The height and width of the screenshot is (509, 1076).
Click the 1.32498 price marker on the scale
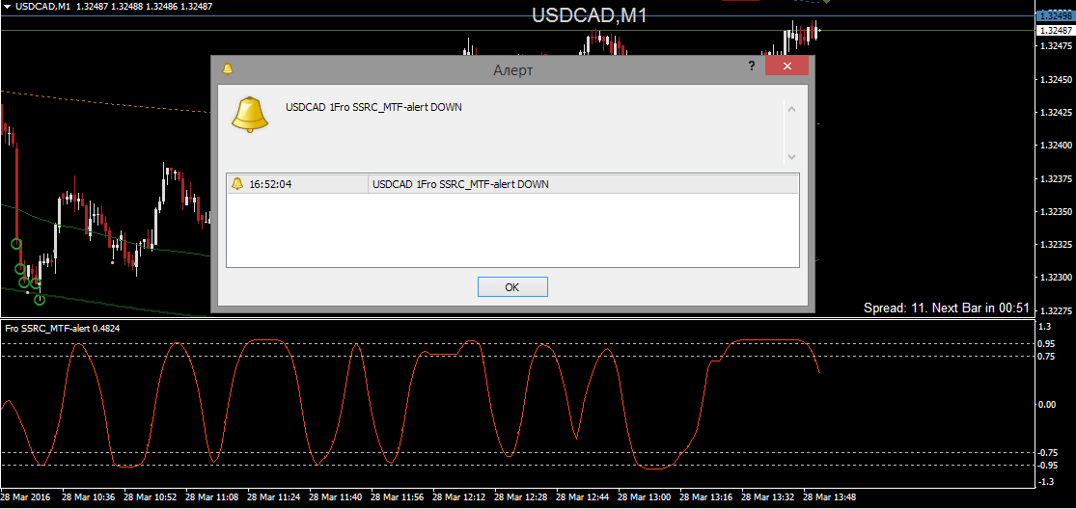1057,15
